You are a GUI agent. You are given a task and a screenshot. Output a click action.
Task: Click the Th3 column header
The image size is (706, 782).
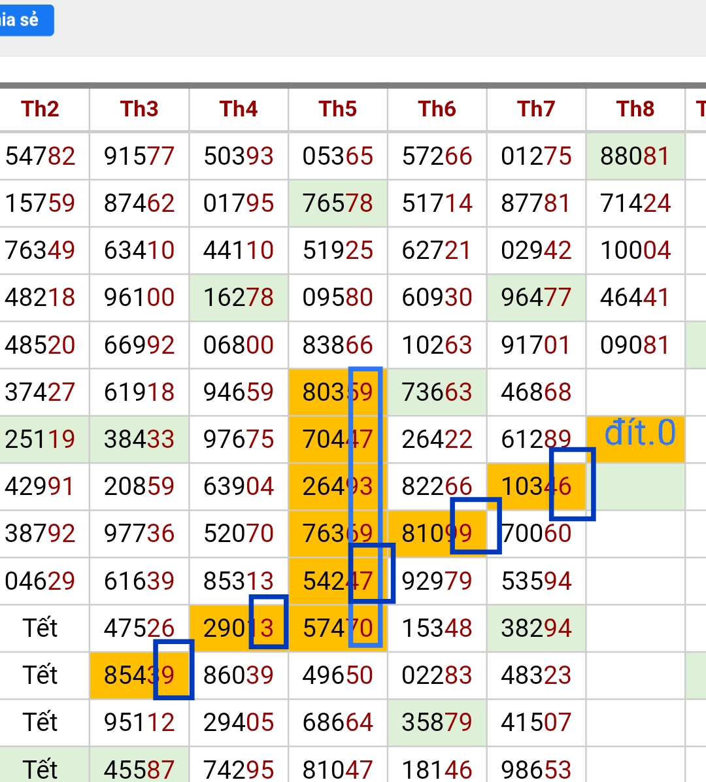coord(139,109)
